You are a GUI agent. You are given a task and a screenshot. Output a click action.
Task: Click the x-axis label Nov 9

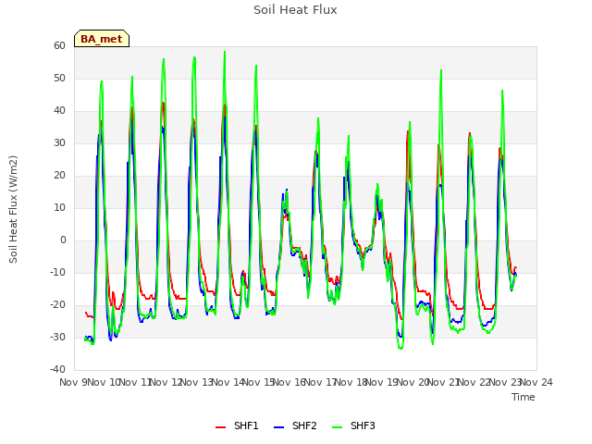74,382
